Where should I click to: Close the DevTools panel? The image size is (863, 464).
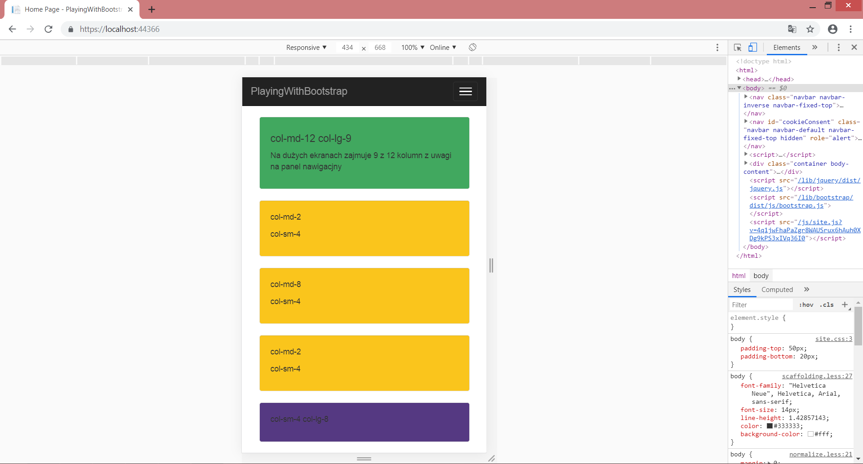pos(854,47)
